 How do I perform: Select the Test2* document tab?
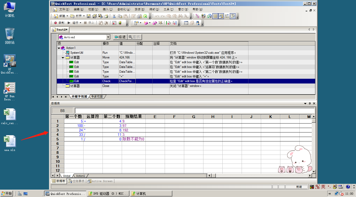pyautogui.click(x=60, y=30)
